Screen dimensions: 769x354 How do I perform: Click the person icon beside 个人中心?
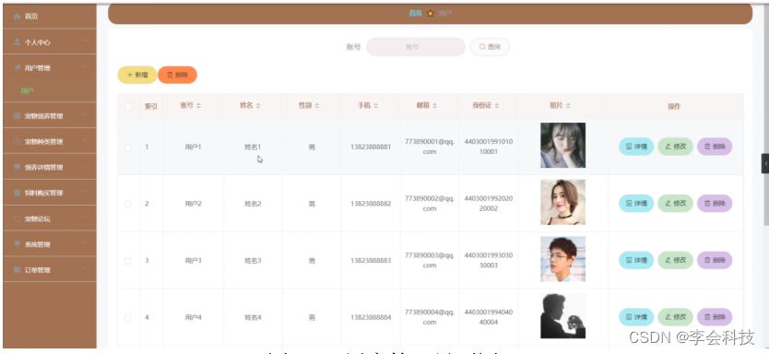[x=18, y=42]
